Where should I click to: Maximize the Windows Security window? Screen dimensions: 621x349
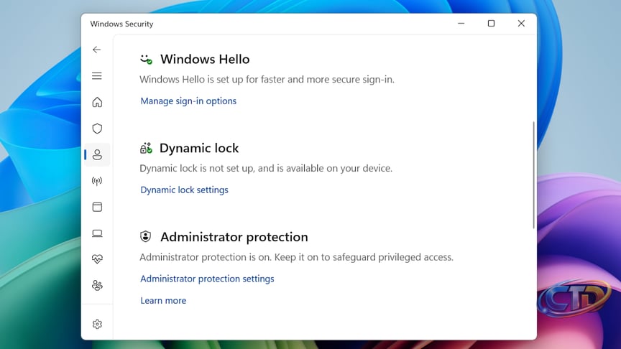click(491, 24)
